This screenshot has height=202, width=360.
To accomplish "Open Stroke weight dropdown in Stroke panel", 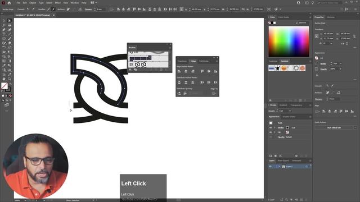I will pyautogui.click(x=290, y=111).
